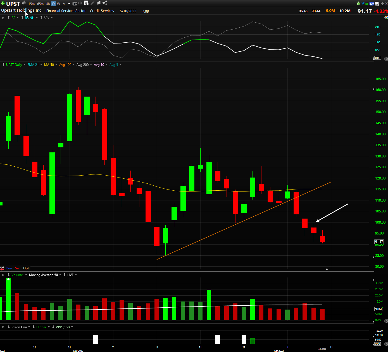388x352 pixels.
Task: Click the Avg 5 indicator label
Action: pos(114,64)
